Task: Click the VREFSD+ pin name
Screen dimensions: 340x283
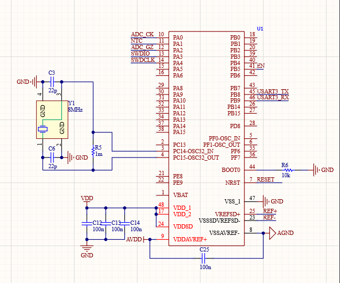Action: [x=228, y=215]
